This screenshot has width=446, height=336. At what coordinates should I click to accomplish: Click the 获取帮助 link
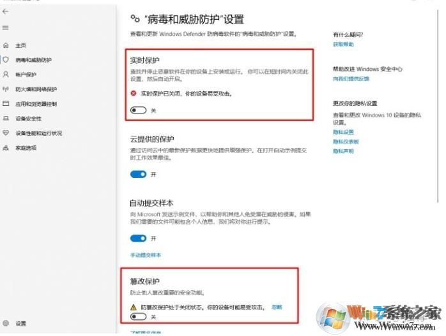point(343,44)
